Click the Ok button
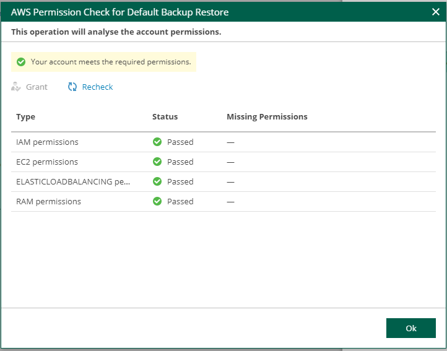Screen dimensions: 447x351 pos(411,328)
